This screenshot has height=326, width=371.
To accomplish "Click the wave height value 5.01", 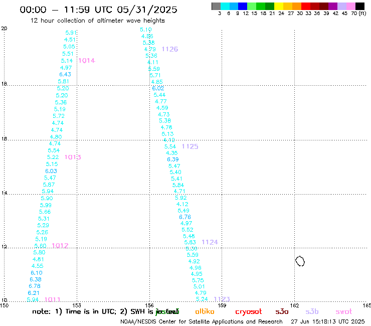I will click(199, 287).
